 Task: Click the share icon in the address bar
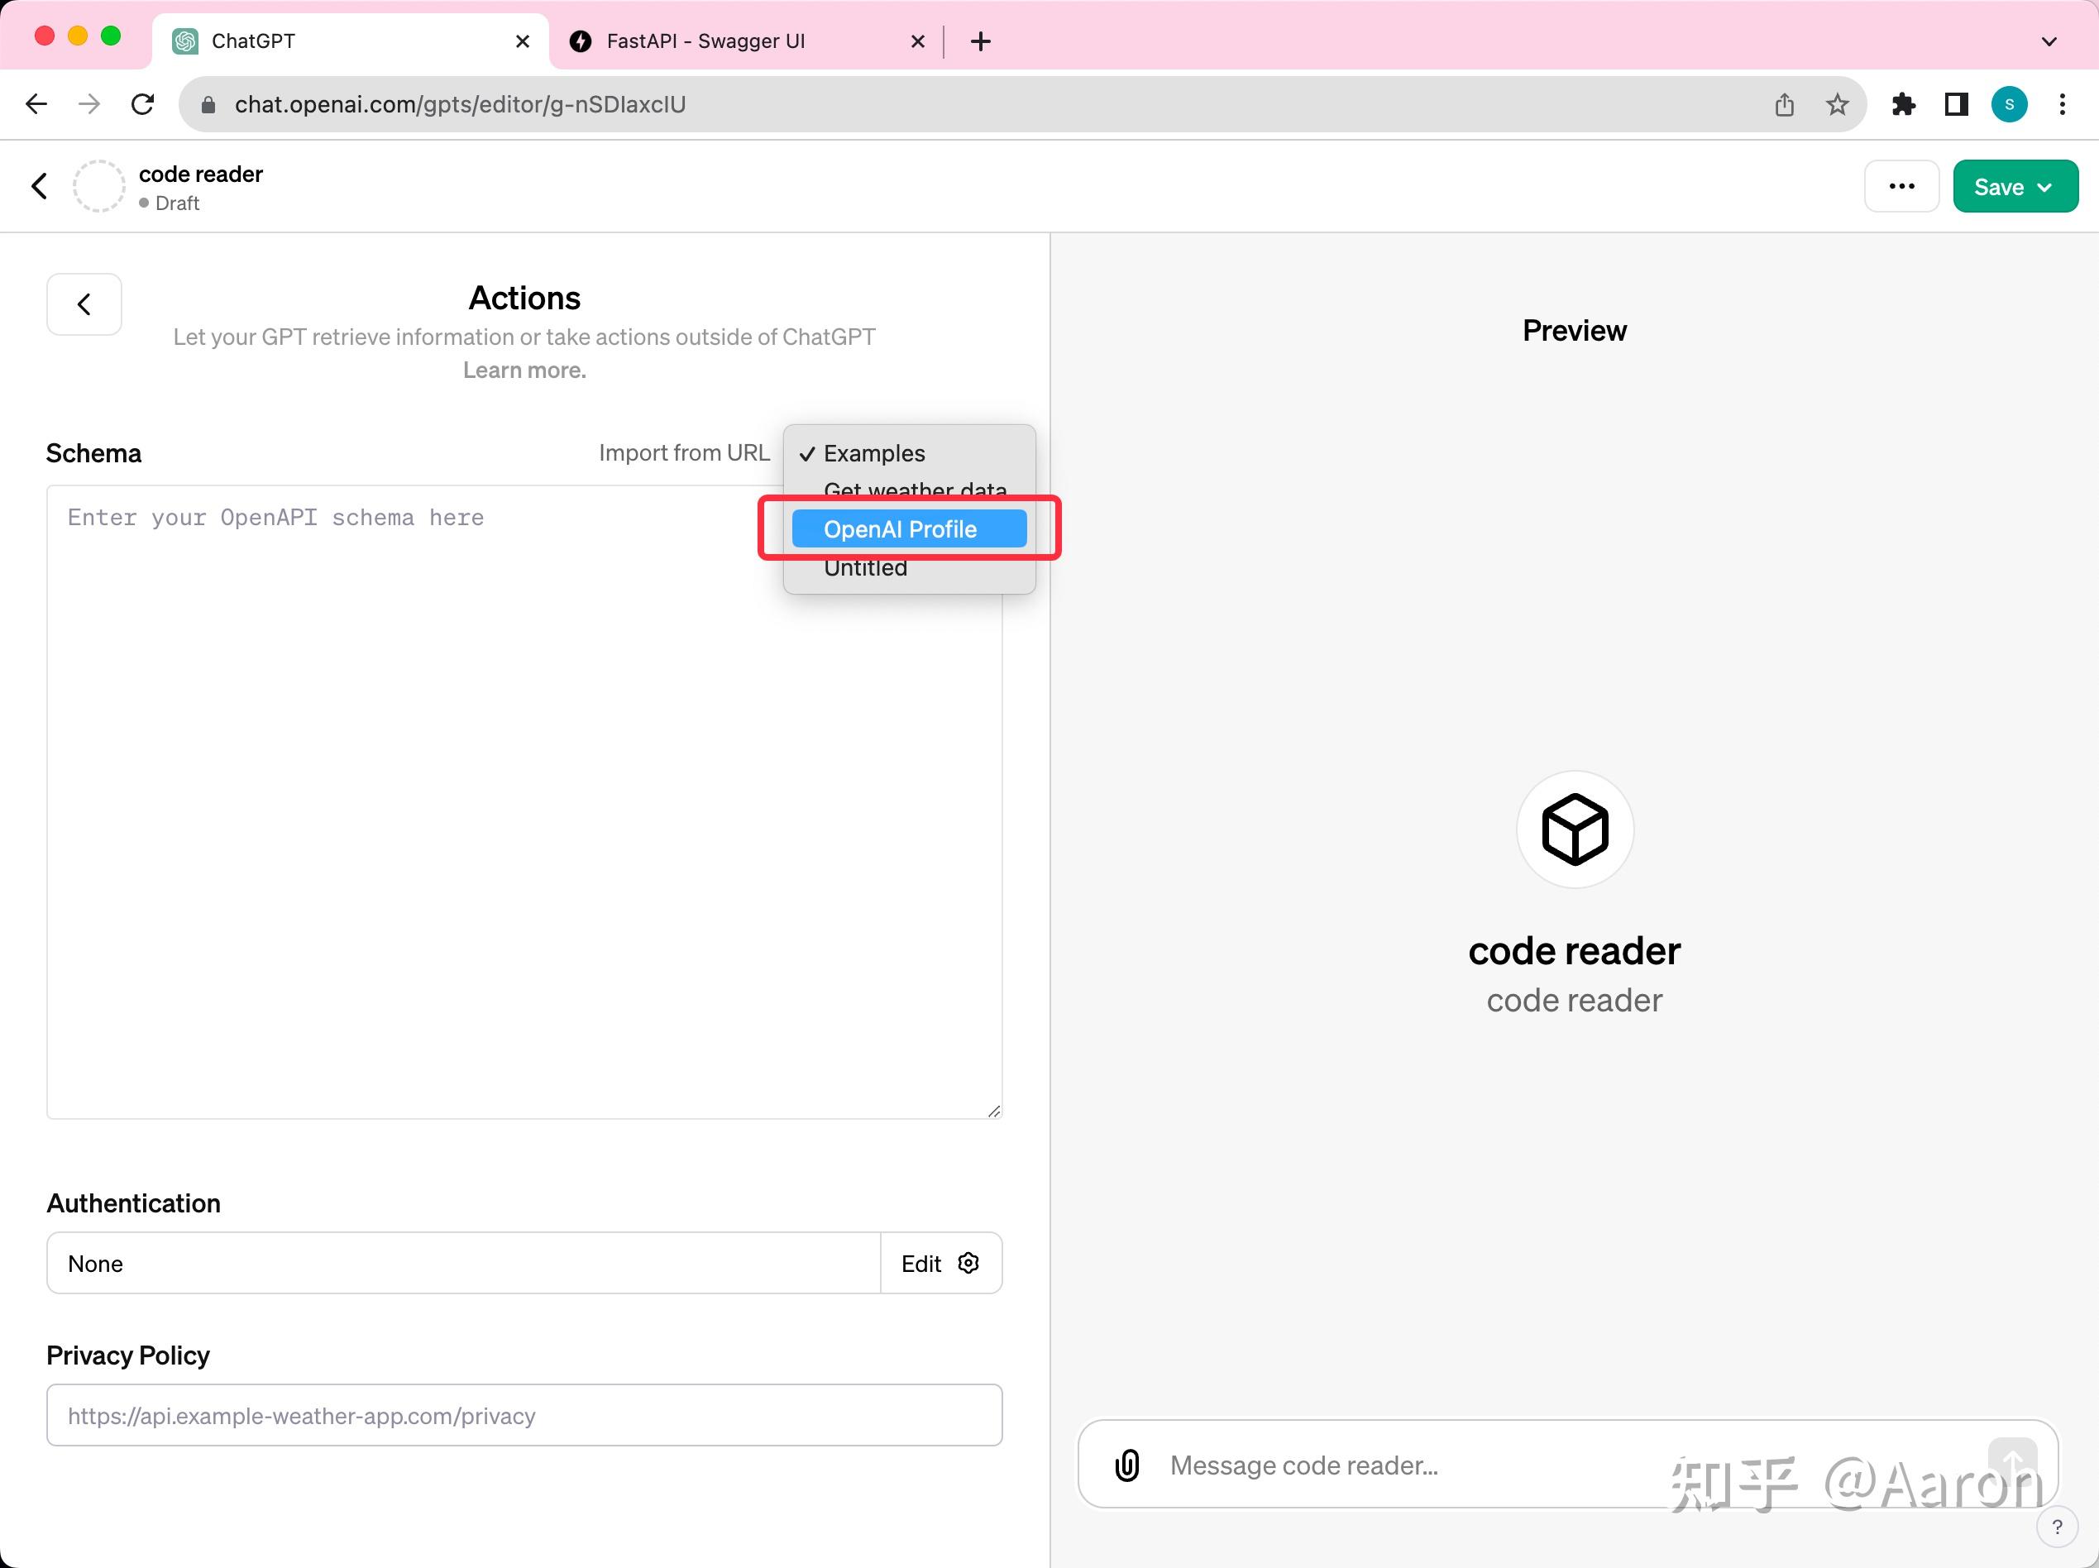pyautogui.click(x=1785, y=104)
